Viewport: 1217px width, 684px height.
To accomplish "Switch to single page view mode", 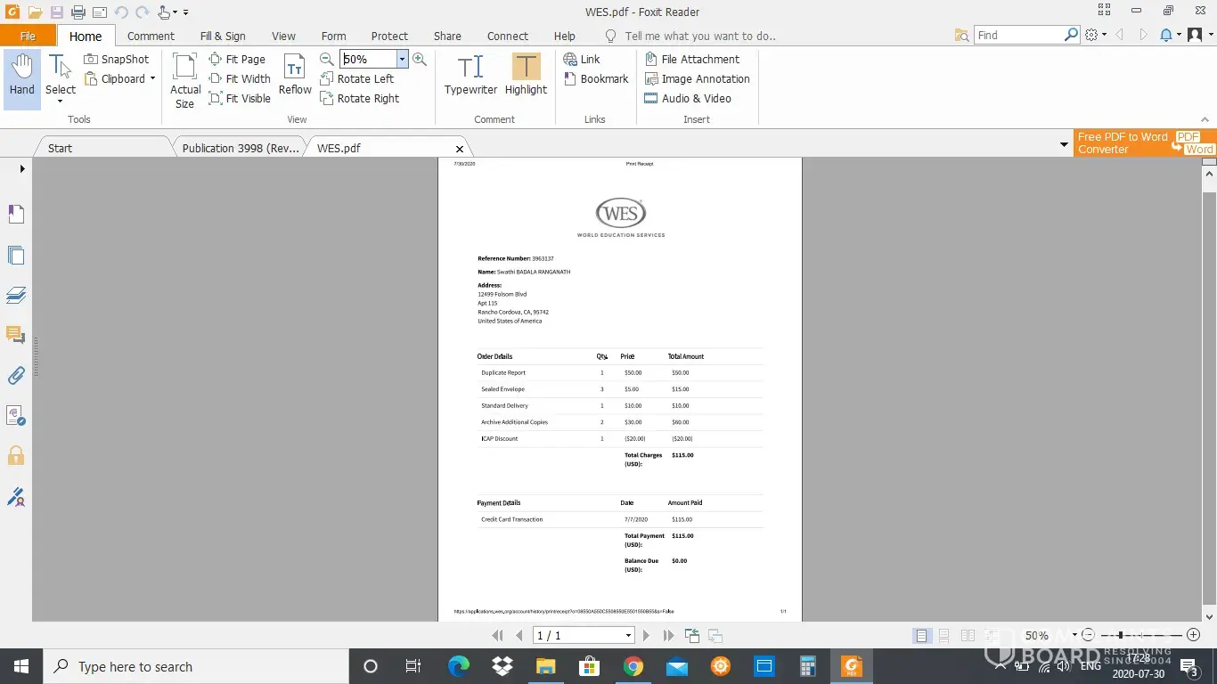I will pos(921,636).
